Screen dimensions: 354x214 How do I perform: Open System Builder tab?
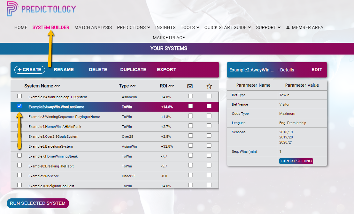(x=51, y=27)
